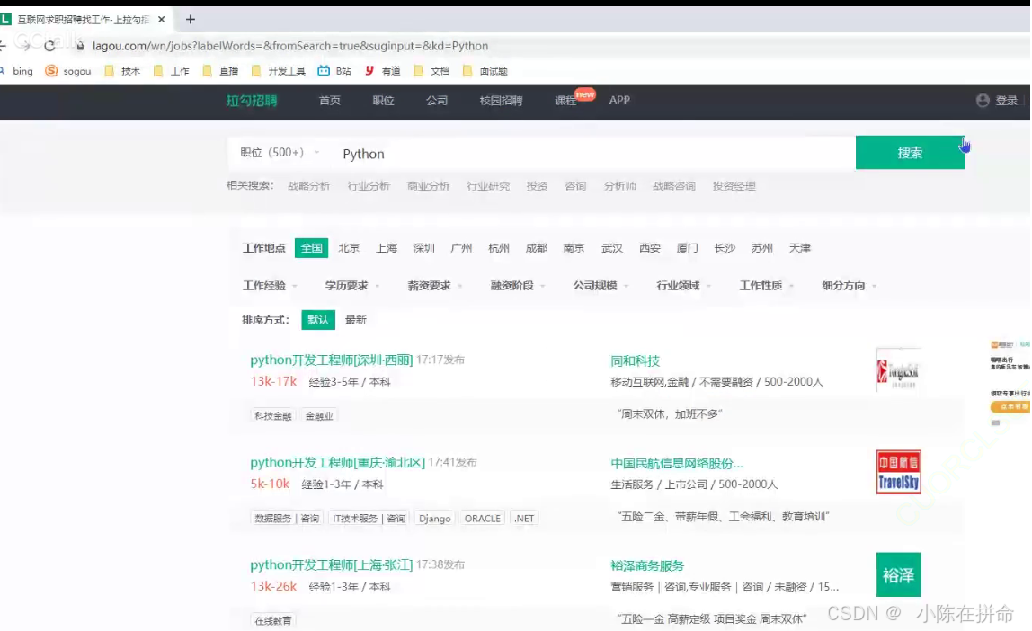1032x631 pixels.
Task: Open APP in the navigation bar
Action: point(619,100)
